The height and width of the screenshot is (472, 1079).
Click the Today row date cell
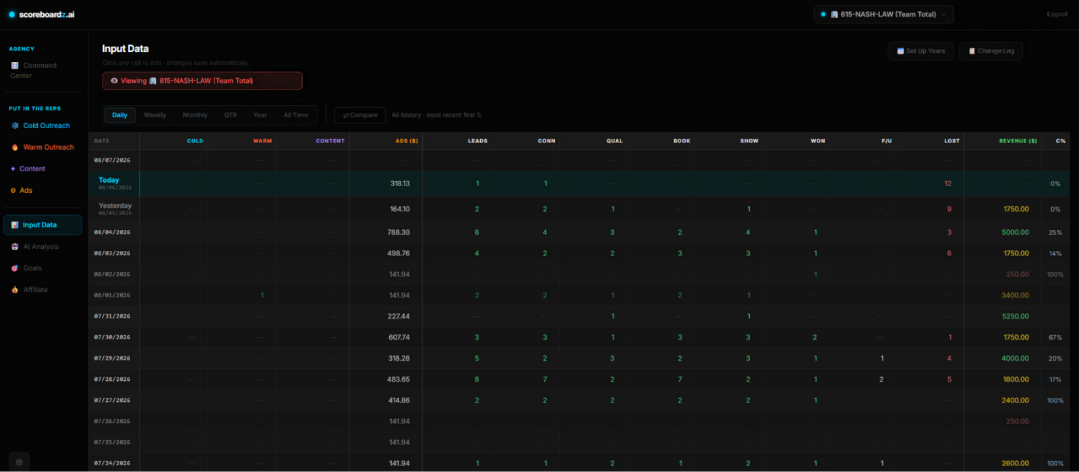114,183
